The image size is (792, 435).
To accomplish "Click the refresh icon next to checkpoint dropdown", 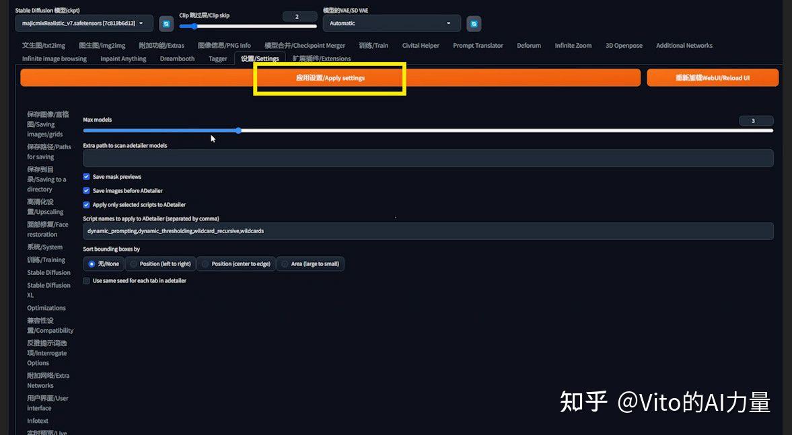I will [x=166, y=23].
